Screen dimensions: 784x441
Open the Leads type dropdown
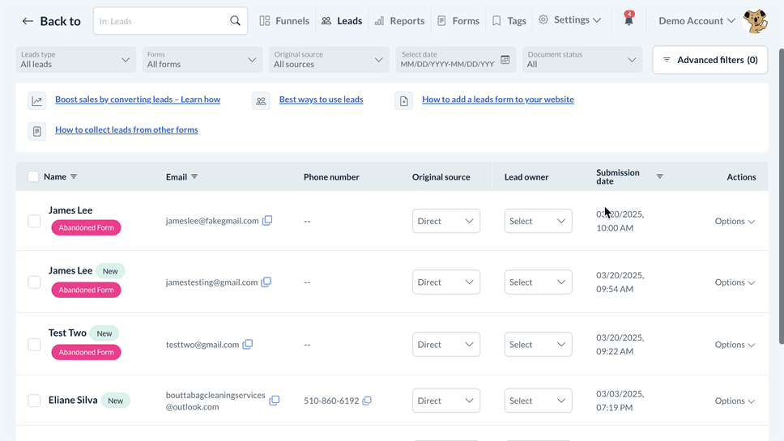(x=75, y=60)
